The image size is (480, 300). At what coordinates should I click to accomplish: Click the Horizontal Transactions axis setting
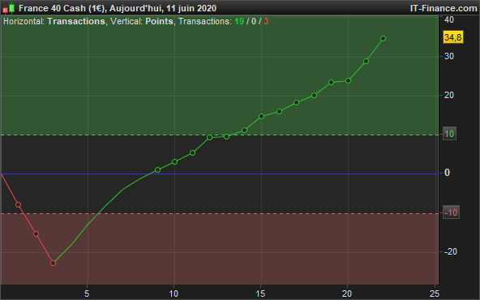[54, 21]
